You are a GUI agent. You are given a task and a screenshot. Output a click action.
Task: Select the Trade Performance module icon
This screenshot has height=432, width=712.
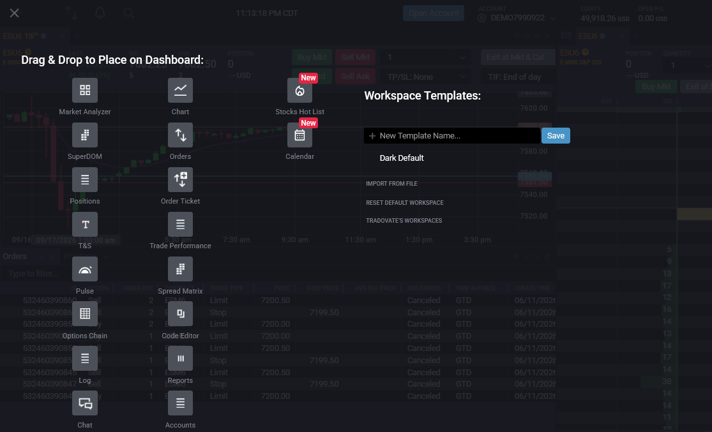pyautogui.click(x=180, y=224)
